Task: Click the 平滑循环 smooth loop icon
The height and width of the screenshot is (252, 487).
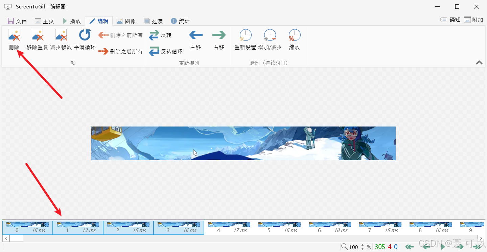Action: (x=85, y=35)
